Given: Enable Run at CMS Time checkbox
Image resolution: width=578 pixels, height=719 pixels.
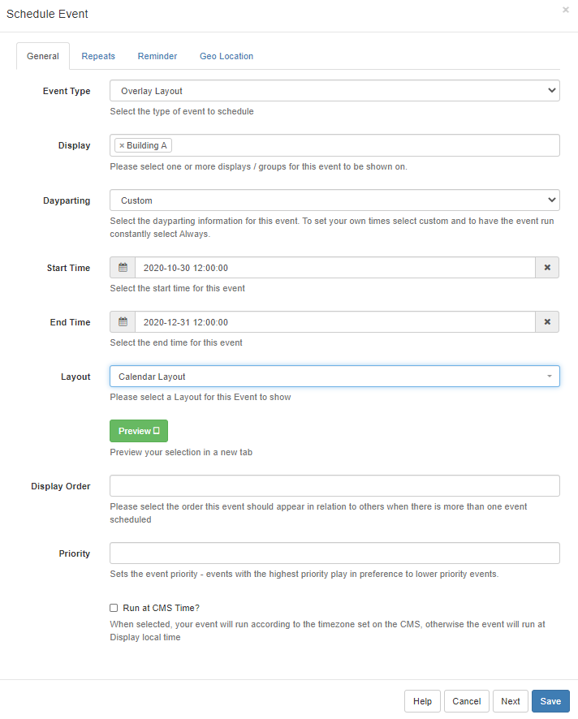Looking at the screenshot, I should 114,607.
